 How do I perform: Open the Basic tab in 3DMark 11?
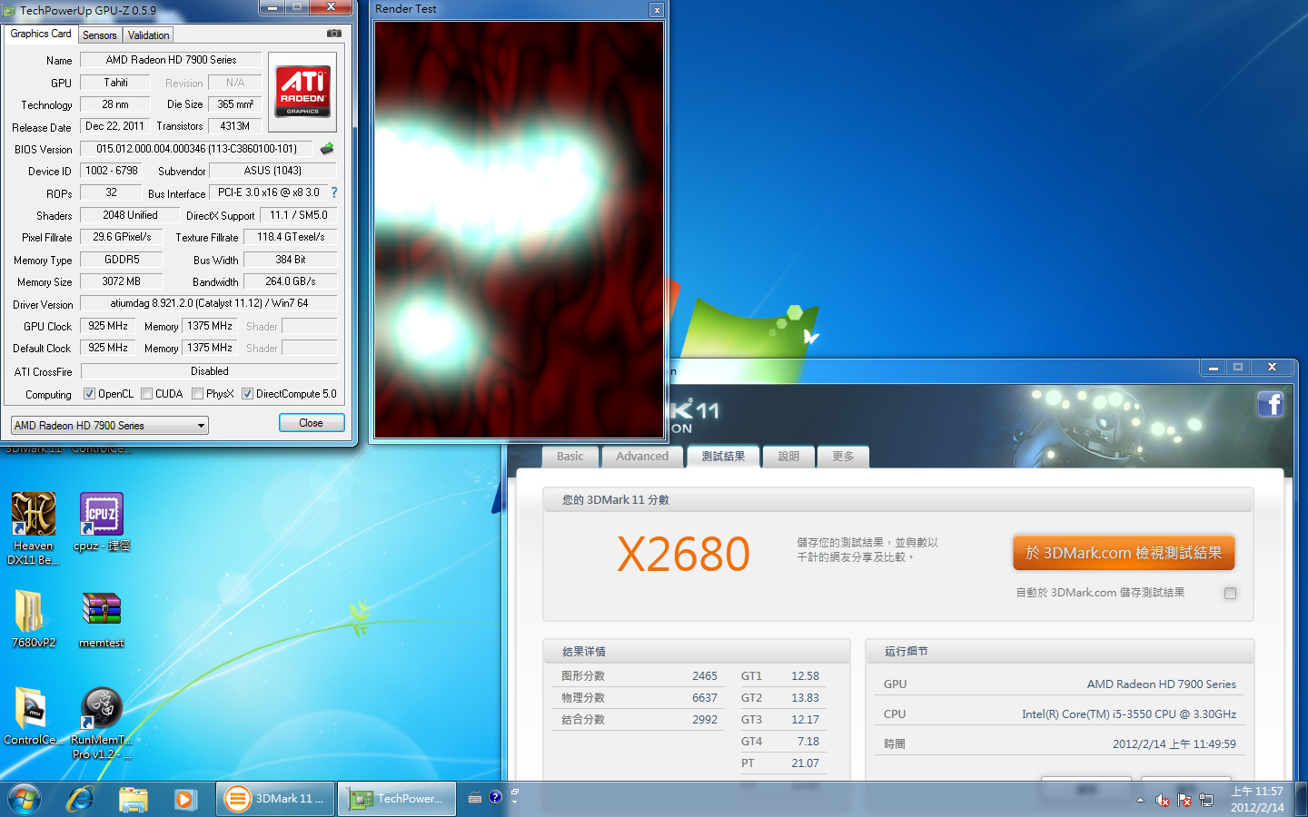point(570,457)
